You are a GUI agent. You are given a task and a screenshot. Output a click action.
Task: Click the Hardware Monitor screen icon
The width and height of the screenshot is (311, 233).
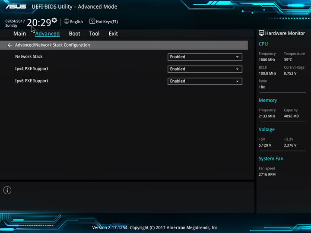pyautogui.click(x=261, y=33)
